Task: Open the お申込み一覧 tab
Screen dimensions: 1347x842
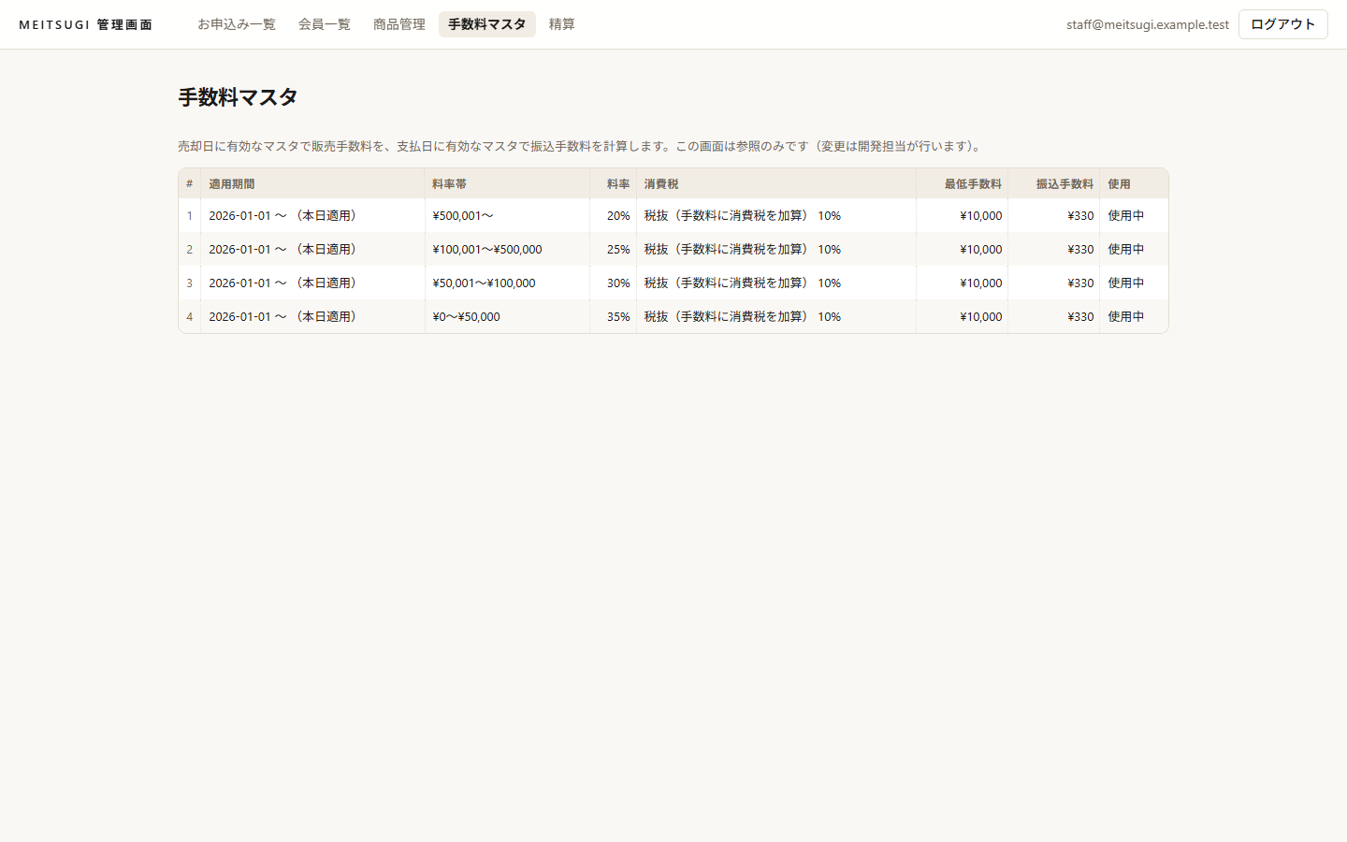Action: 237,24
